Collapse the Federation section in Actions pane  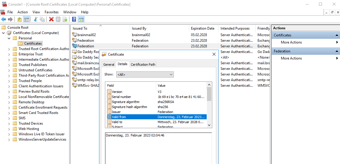[x=336, y=51]
